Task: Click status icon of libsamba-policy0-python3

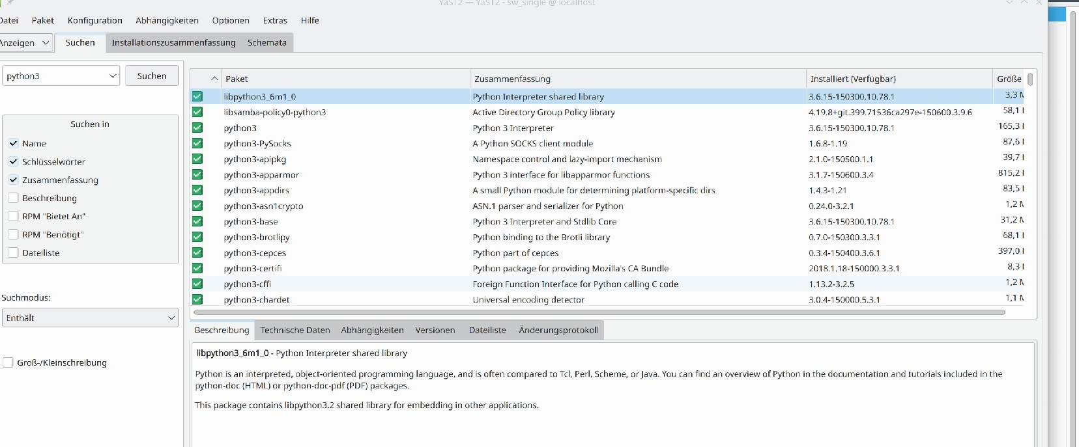Action: 197,112
